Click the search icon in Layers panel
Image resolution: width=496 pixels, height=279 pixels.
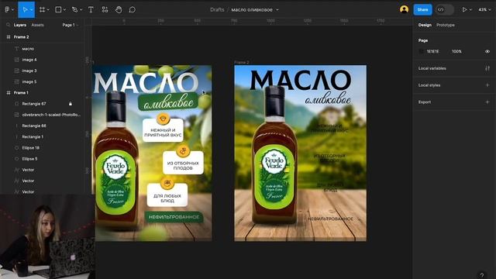click(x=9, y=25)
